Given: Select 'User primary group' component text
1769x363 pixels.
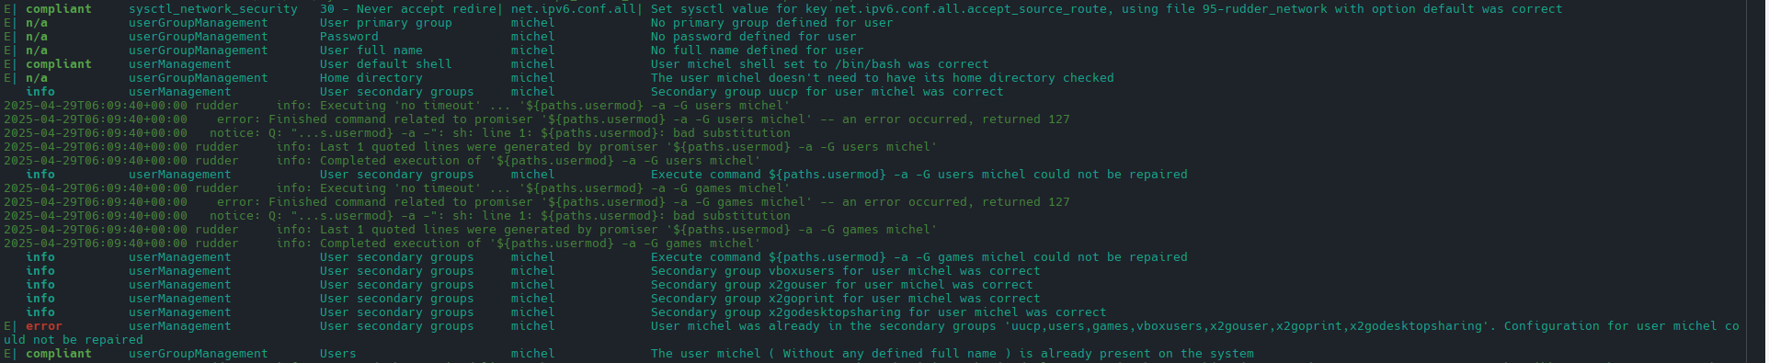Looking at the screenshot, I should click(x=386, y=23).
